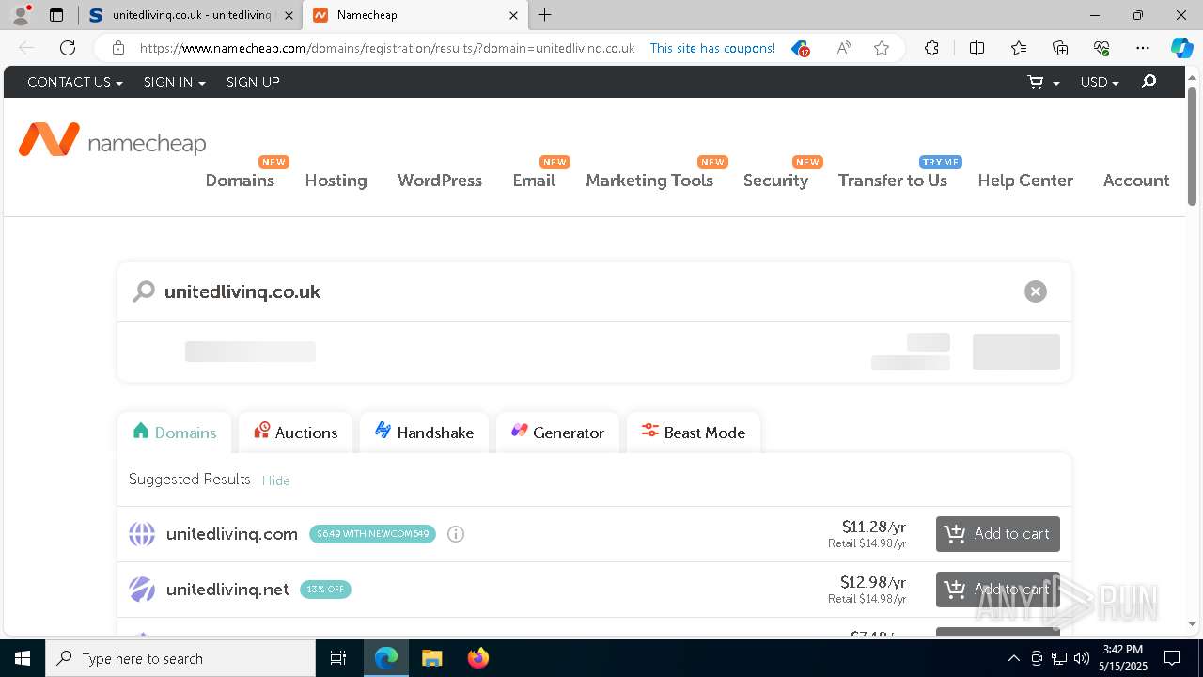Add this page to favorites star

click(882, 48)
